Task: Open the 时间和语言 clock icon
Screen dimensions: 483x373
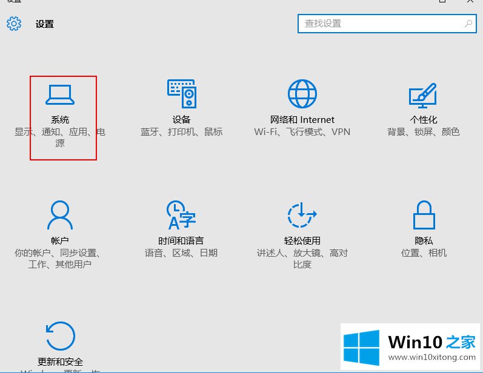Action: [181, 215]
